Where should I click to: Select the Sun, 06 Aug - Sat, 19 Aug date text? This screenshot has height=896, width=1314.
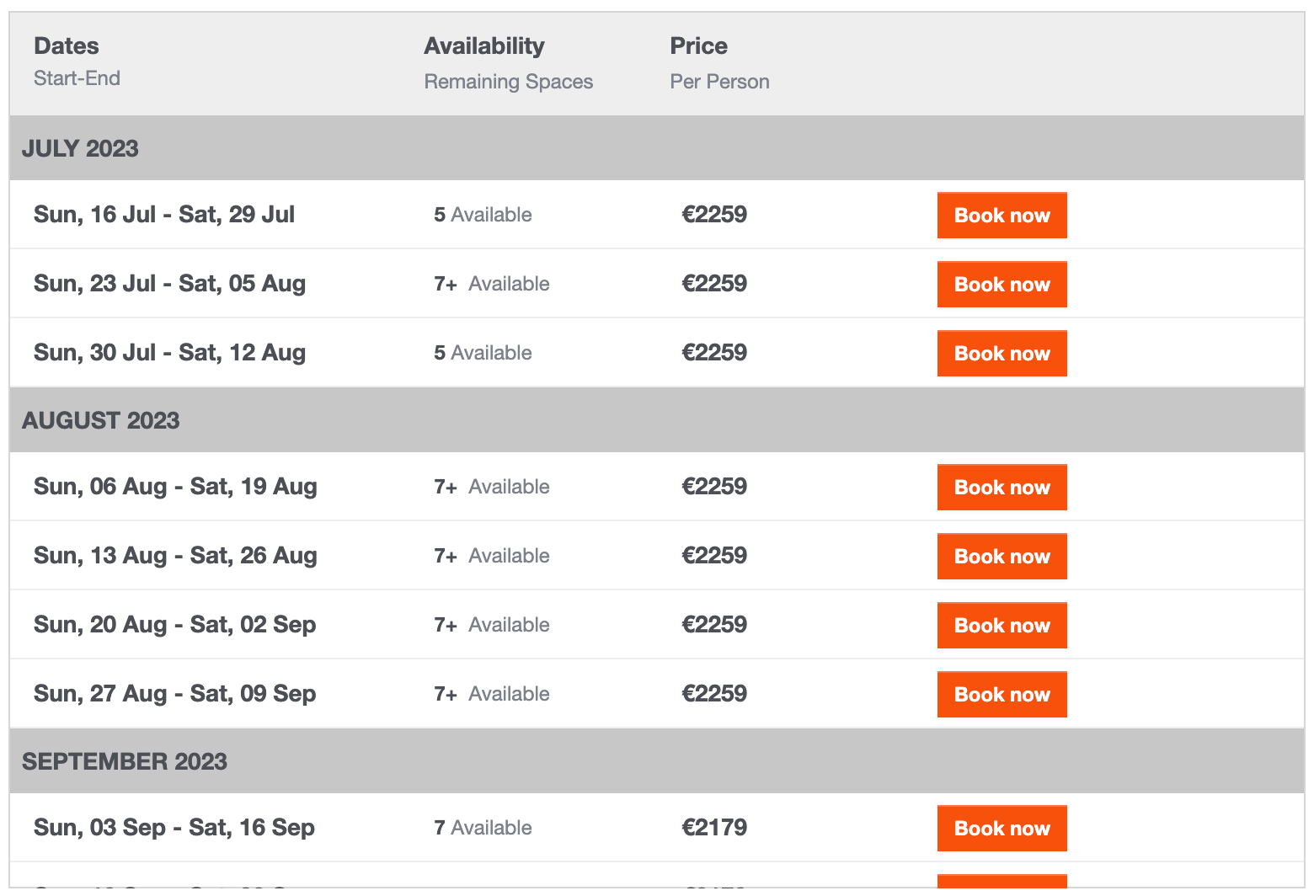click(175, 487)
